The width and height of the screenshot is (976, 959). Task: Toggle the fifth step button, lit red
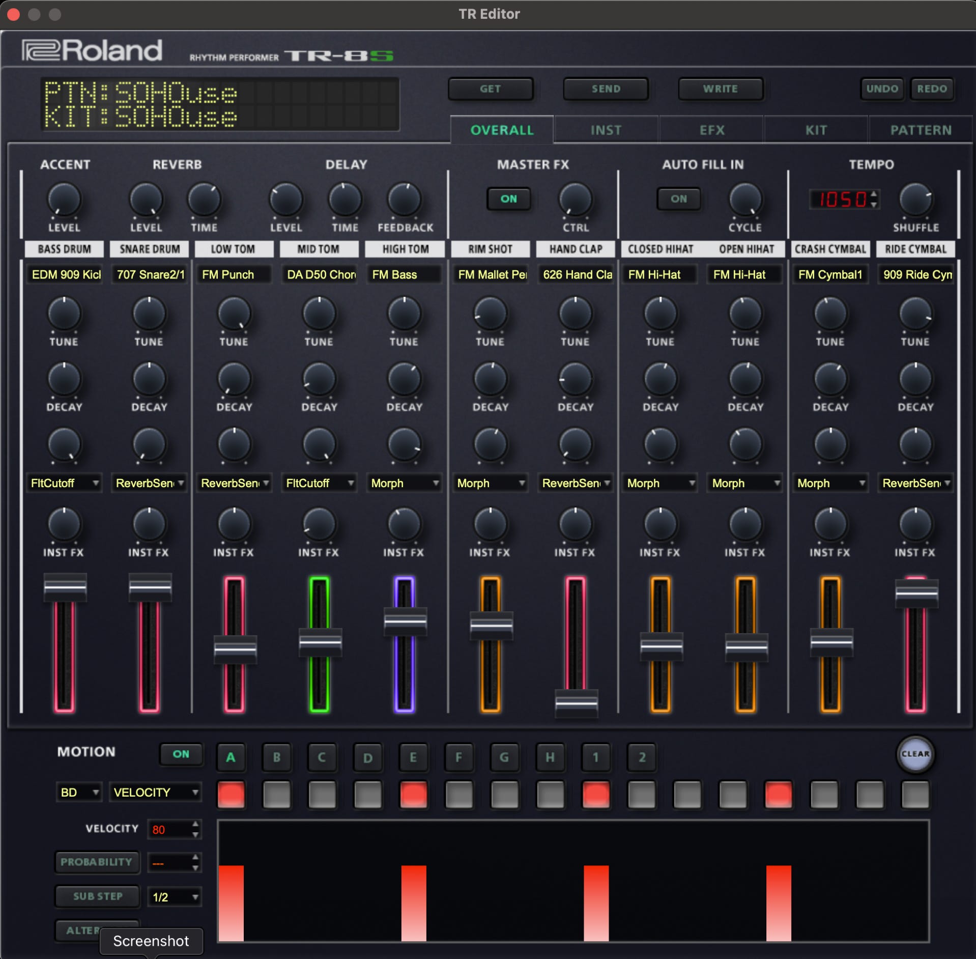coord(414,794)
